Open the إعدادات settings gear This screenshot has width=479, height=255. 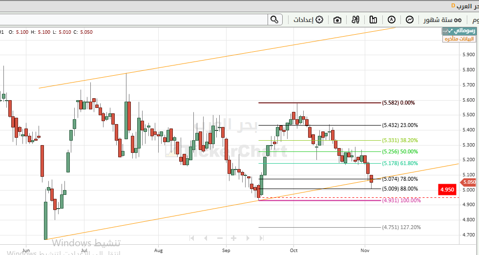[309, 20]
